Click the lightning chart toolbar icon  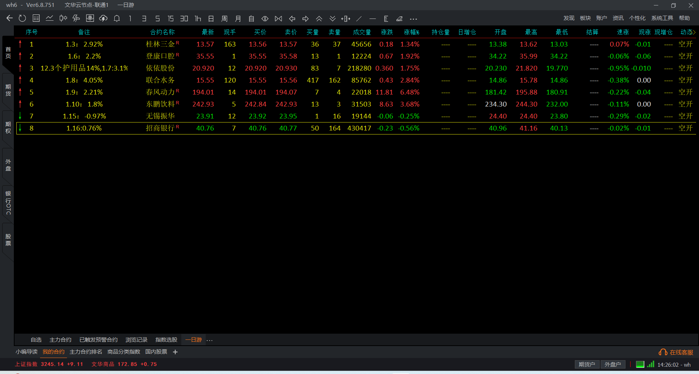(76, 18)
